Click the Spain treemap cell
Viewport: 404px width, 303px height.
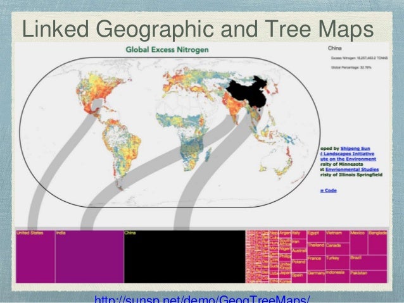click(x=299, y=278)
